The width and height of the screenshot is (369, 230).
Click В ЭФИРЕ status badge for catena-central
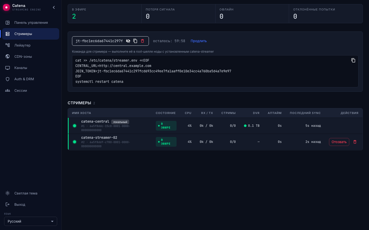point(166,126)
